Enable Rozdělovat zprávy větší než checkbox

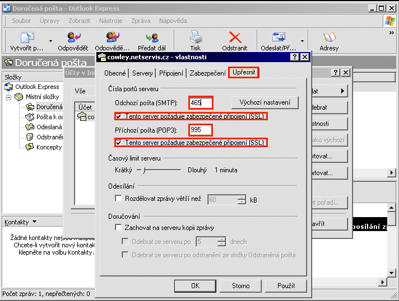(118, 198)
